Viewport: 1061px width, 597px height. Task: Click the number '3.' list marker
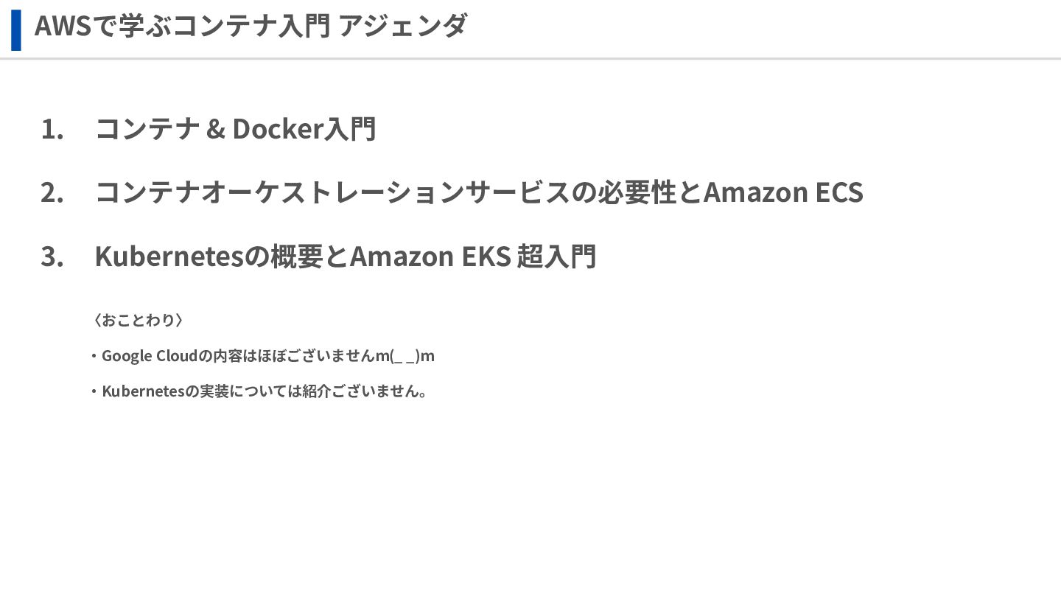point(52,256)
